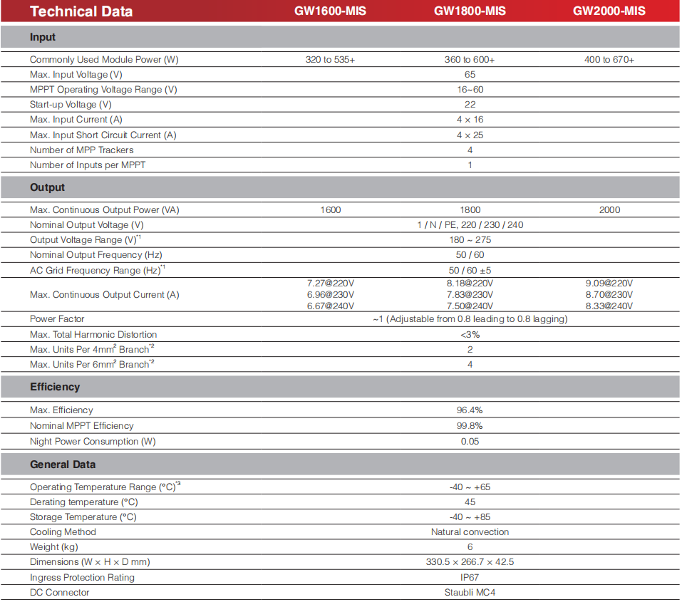Select the output power value '2000'
This screenshot has width=682, height=602.
coord(609,210)
